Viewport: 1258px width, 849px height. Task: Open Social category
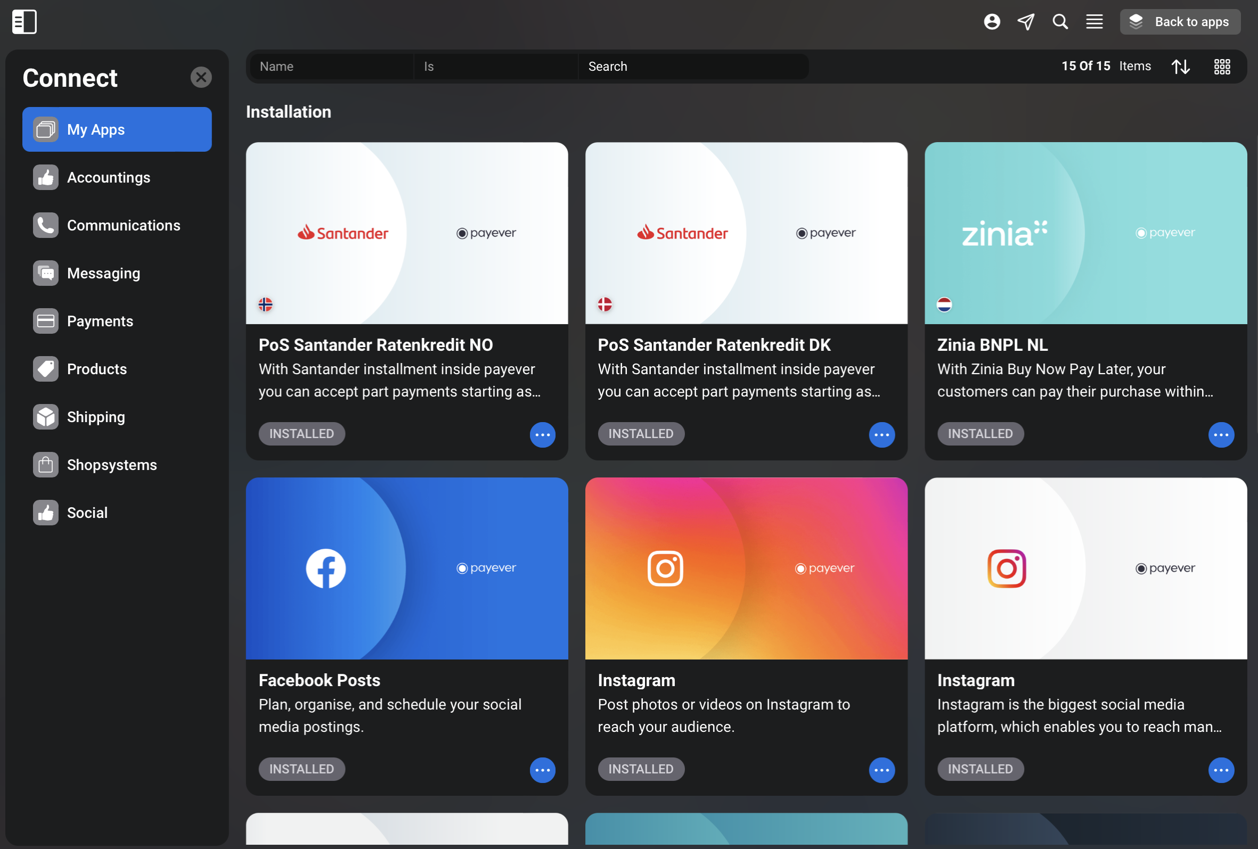tap(117, 513)
